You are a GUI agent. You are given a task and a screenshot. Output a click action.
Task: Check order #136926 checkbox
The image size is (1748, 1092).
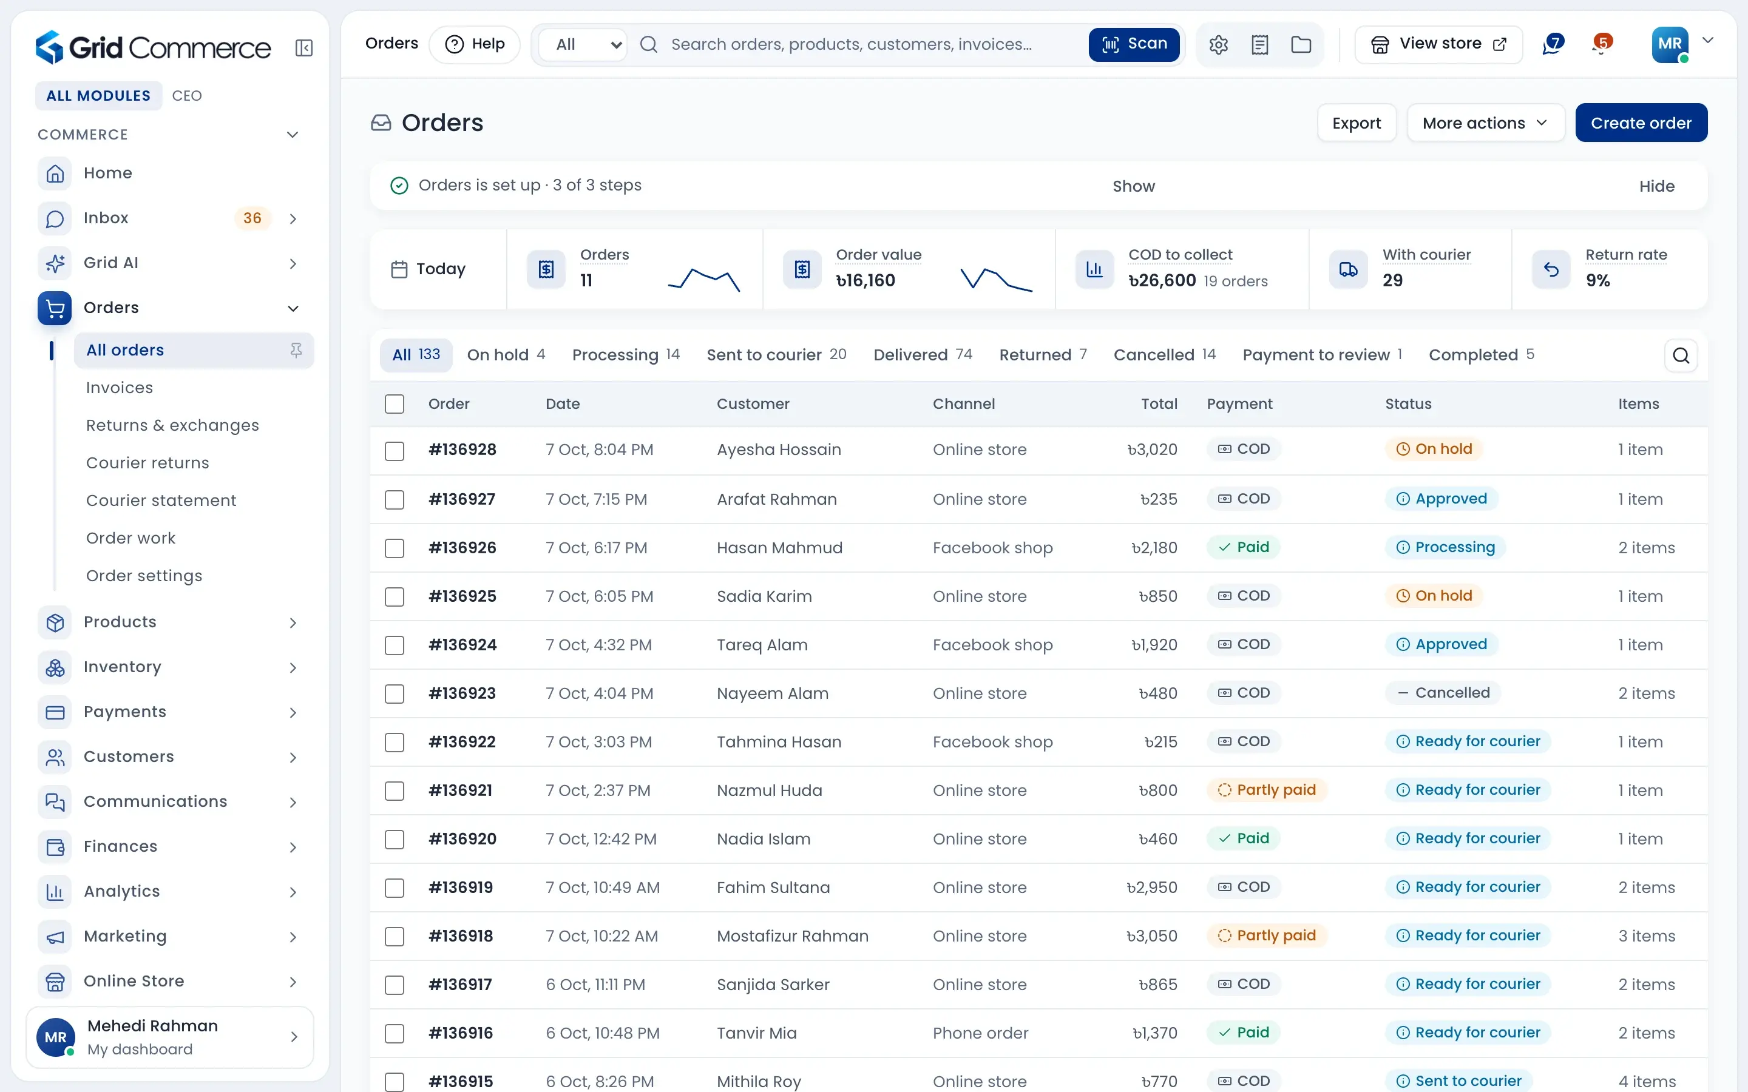pyautogui.click(x=395, y=548)
